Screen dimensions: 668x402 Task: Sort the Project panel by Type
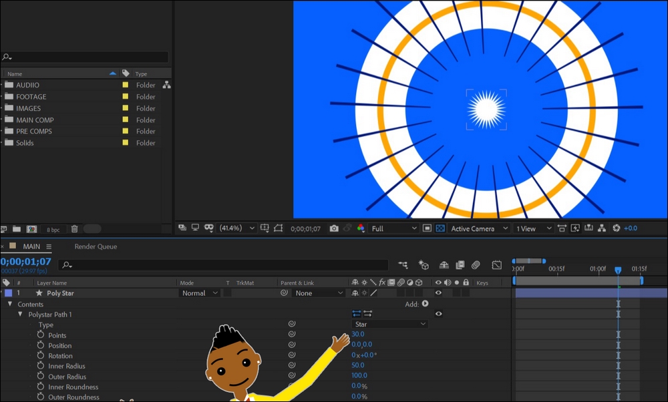pos(141,73)
